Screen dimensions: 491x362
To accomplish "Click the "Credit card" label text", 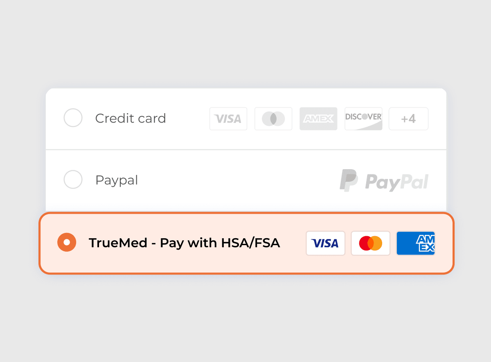I will (131, 118).
